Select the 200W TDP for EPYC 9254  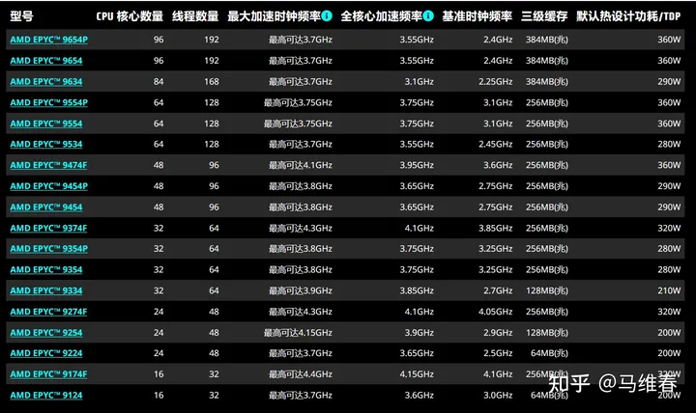tap(669, 332)
